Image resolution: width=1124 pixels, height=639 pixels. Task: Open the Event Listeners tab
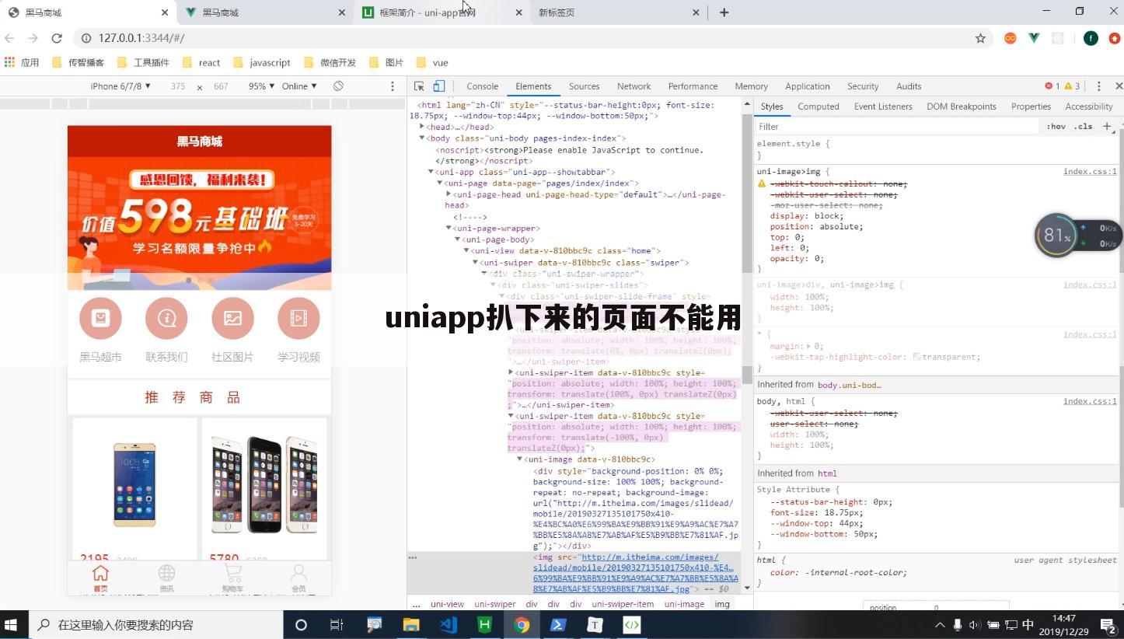click(883, 106)
